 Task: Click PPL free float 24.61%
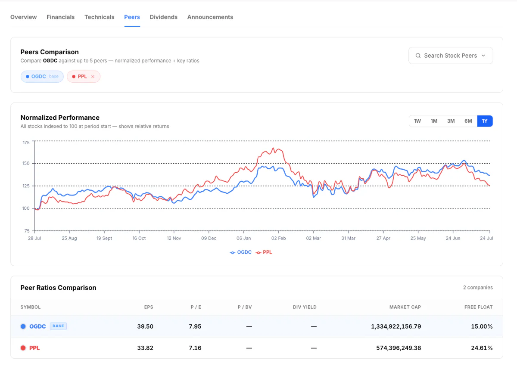(482, 348)
